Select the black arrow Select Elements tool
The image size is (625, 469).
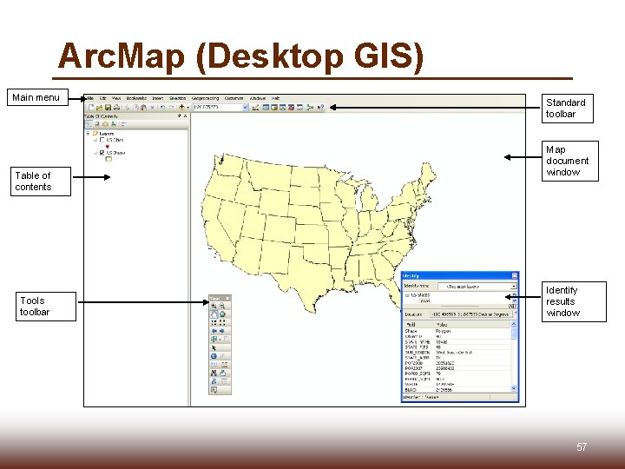(214, 347)
